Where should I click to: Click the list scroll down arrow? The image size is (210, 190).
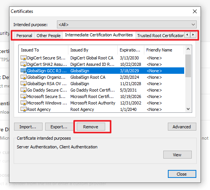(188, 109)
